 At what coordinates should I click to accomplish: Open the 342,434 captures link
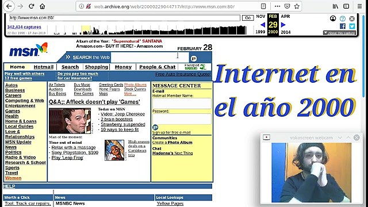point(24,27)
